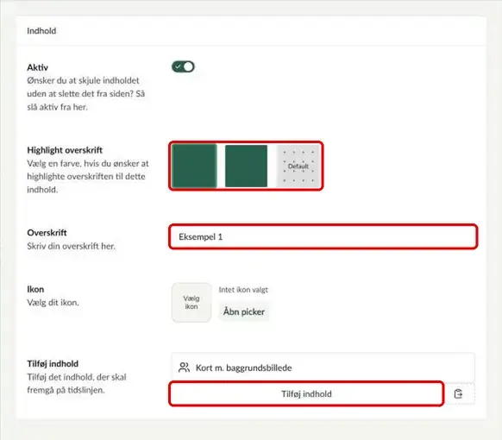Click the people icon beside Kort m. baggrundsbillede
The width and height of the screenshot is (502, 440).
pyautogui.click(x=184, y=368)
